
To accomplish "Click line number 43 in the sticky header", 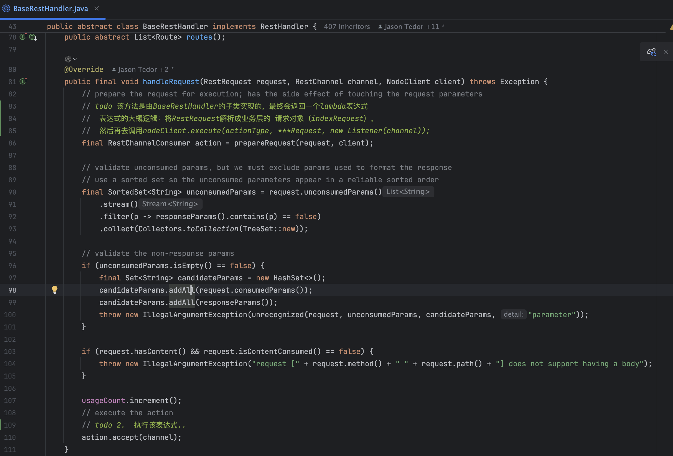I will coord(12,26).
